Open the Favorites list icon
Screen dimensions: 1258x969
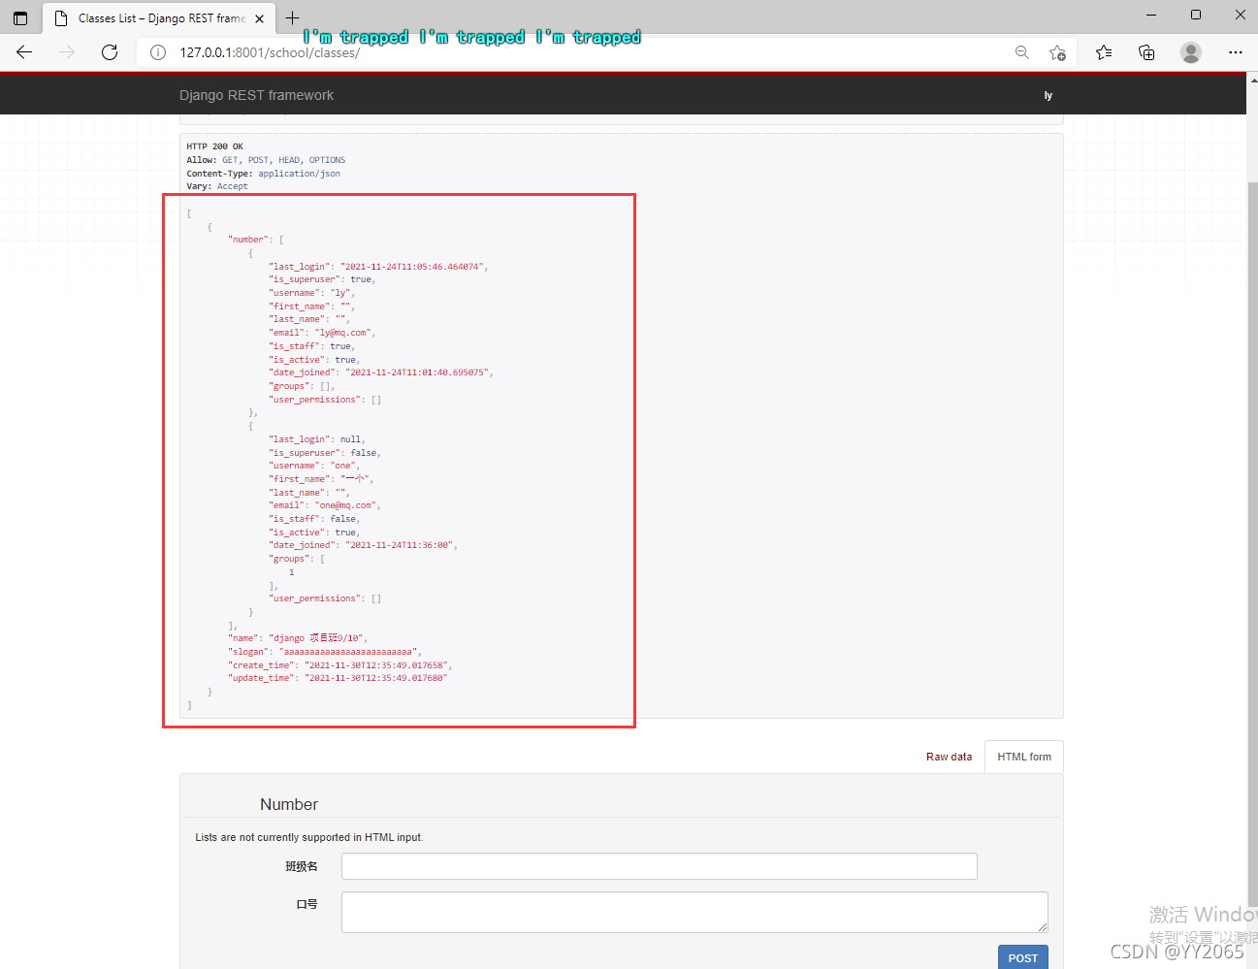(1104, 52)
